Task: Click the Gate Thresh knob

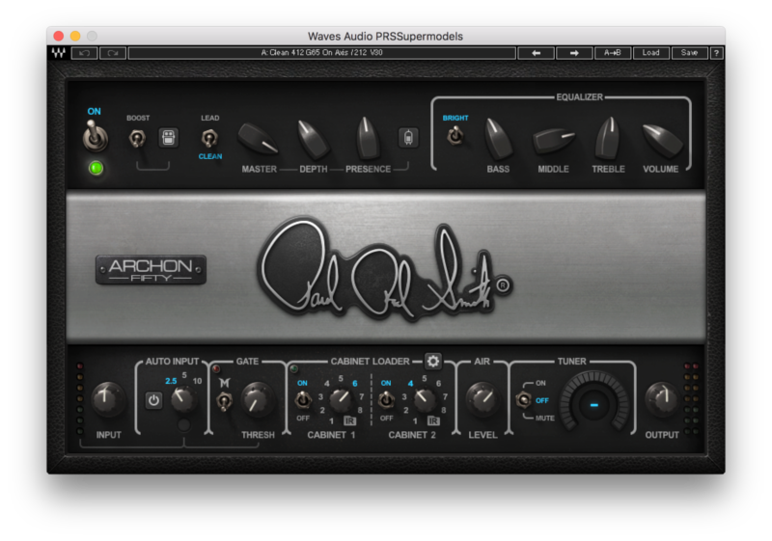Action: (x=257, y=400)
